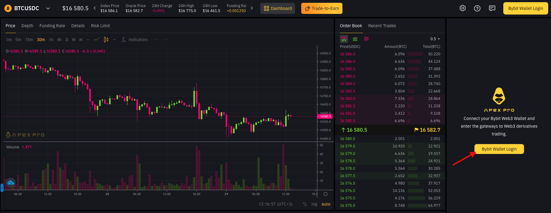Toggle percent scale on chart
Screen dimensions: 551x213
(305, 204)
